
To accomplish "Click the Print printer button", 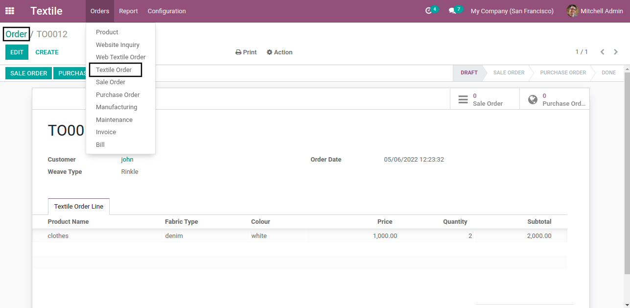I will [246, 52].
